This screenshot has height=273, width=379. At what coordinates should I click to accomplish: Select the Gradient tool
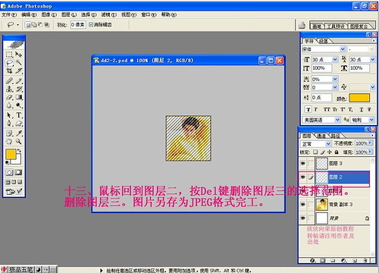point(19,97)
